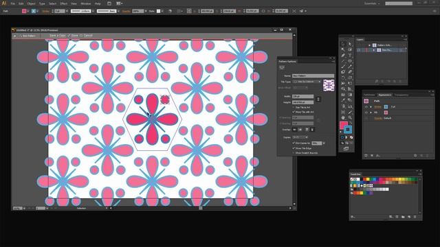Toggle visibility of New Pattern layer
Image resolution: width=440 pixels, height=247 pixels.
359,50
